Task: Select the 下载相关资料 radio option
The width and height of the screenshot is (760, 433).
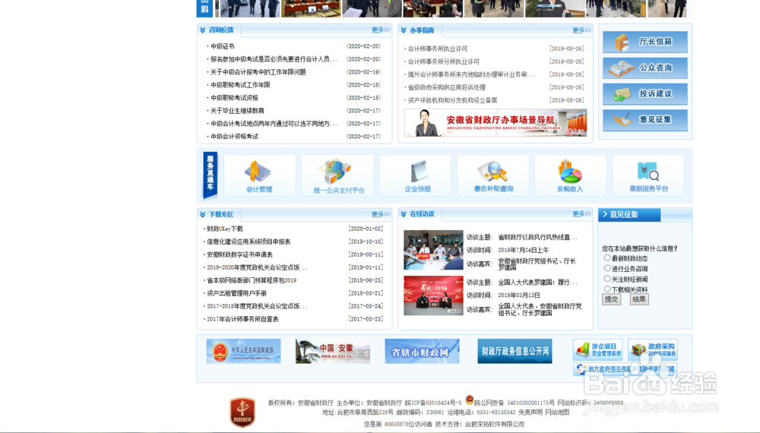Action: coord(606,289)
